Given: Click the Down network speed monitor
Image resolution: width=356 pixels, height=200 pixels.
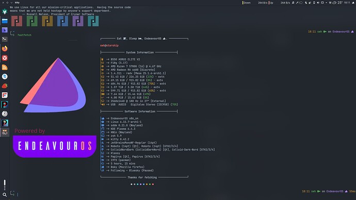Looking at the screenshot, I should point(255,3).
